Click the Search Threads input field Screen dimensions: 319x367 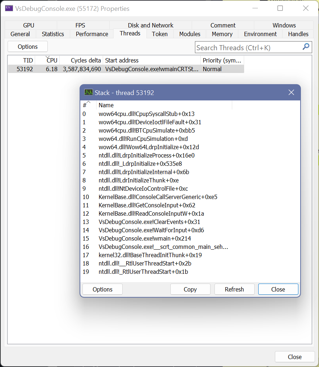coord(246,47)
